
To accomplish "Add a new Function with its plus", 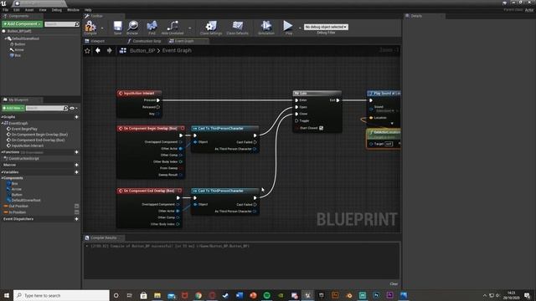I will pos(76,152).
